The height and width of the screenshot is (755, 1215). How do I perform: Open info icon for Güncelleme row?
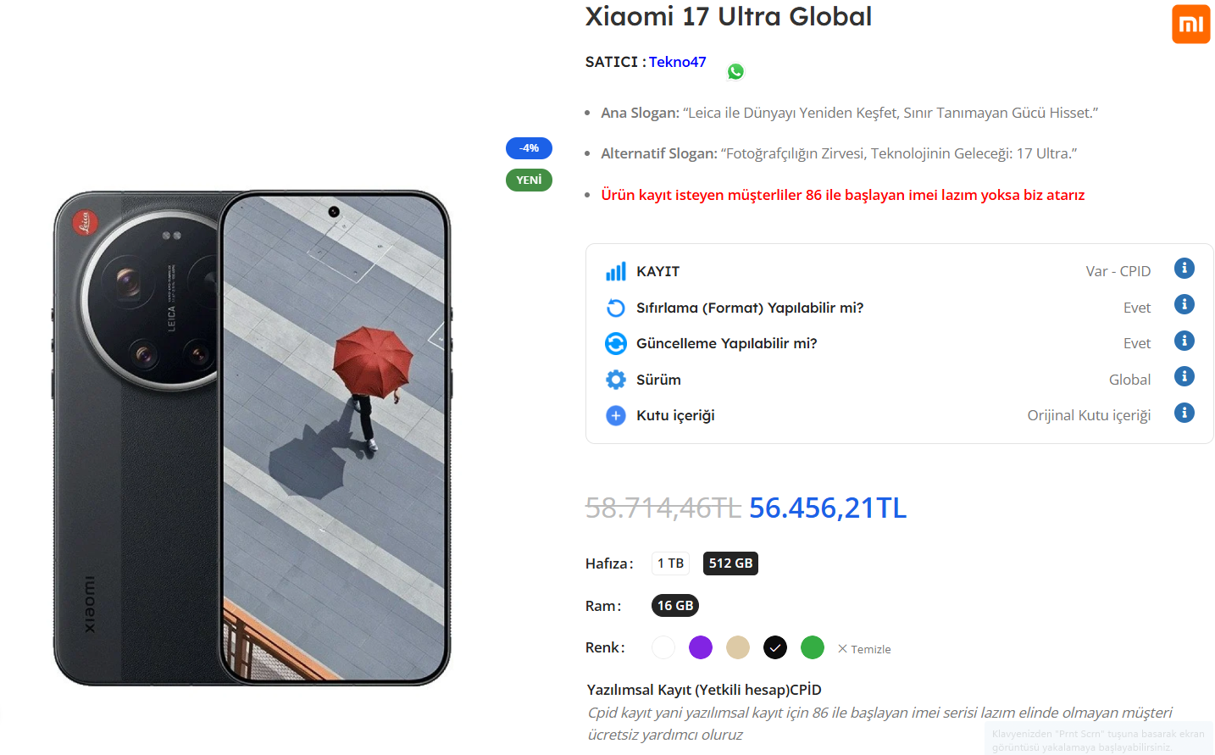point(1184,341)
